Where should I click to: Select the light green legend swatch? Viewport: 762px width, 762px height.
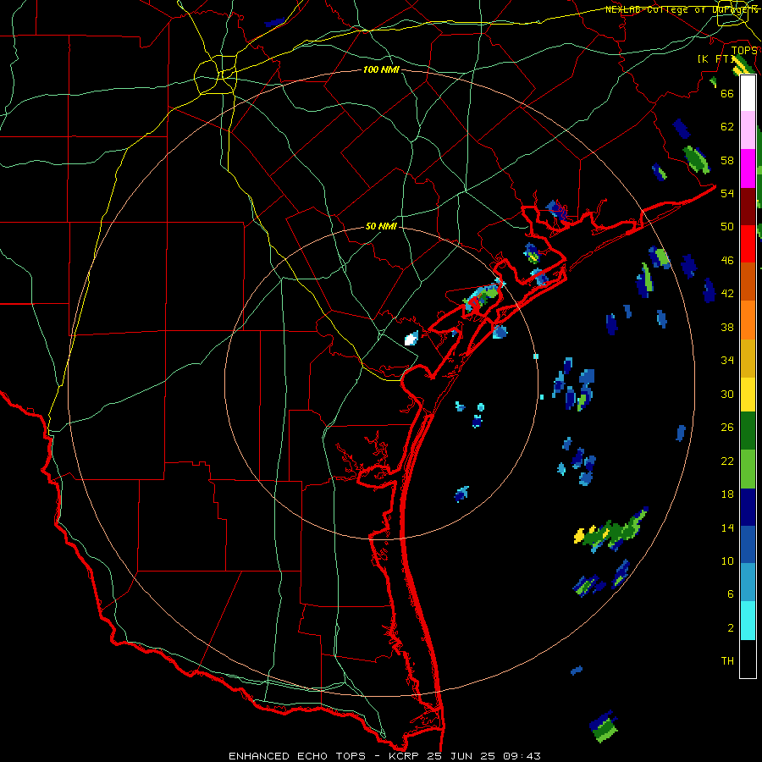[x=748, y=469]
